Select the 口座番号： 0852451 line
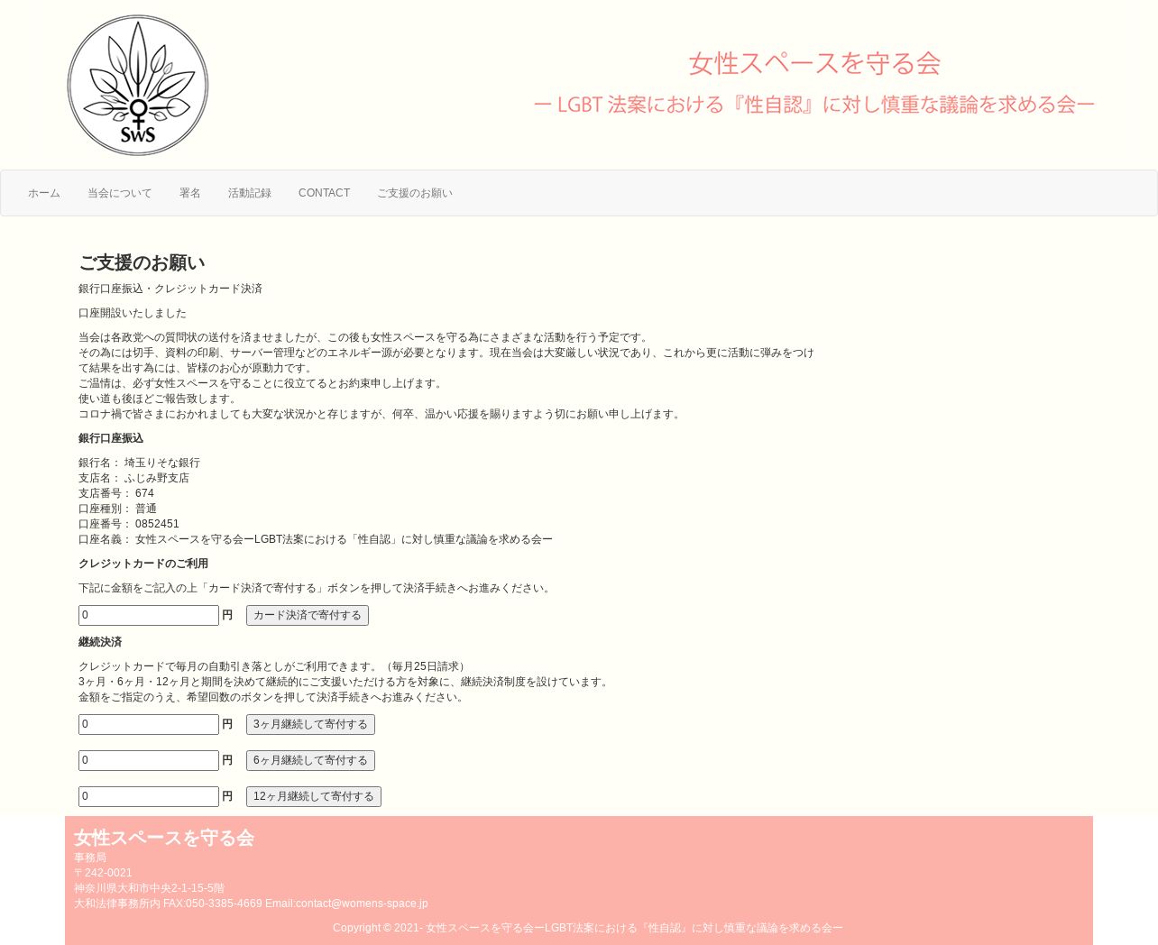This screenshot has width=1158, height=945. pos(129,524)
